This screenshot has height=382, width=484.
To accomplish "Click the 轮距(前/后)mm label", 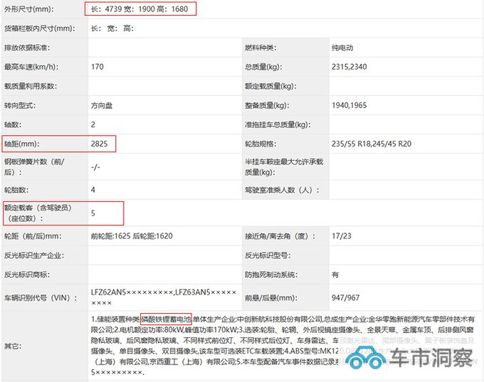I will pos(33,236).
